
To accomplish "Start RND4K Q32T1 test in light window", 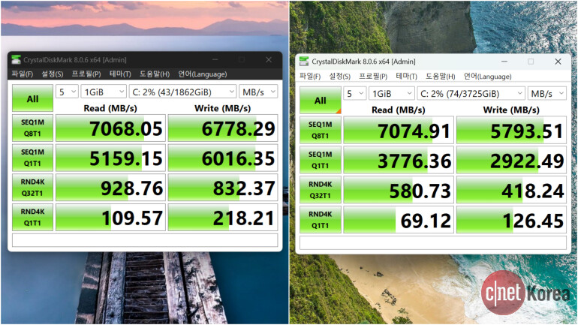I will pyautogui.click(x=321, y=190).
